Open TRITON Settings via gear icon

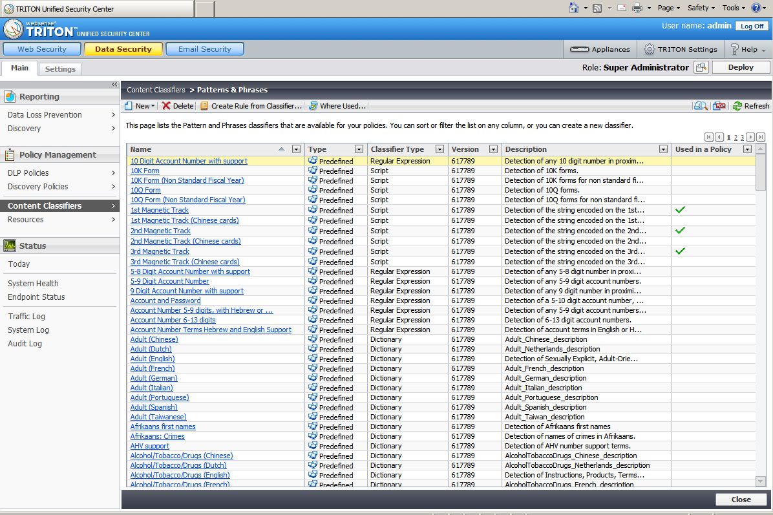tap(650, 49)
